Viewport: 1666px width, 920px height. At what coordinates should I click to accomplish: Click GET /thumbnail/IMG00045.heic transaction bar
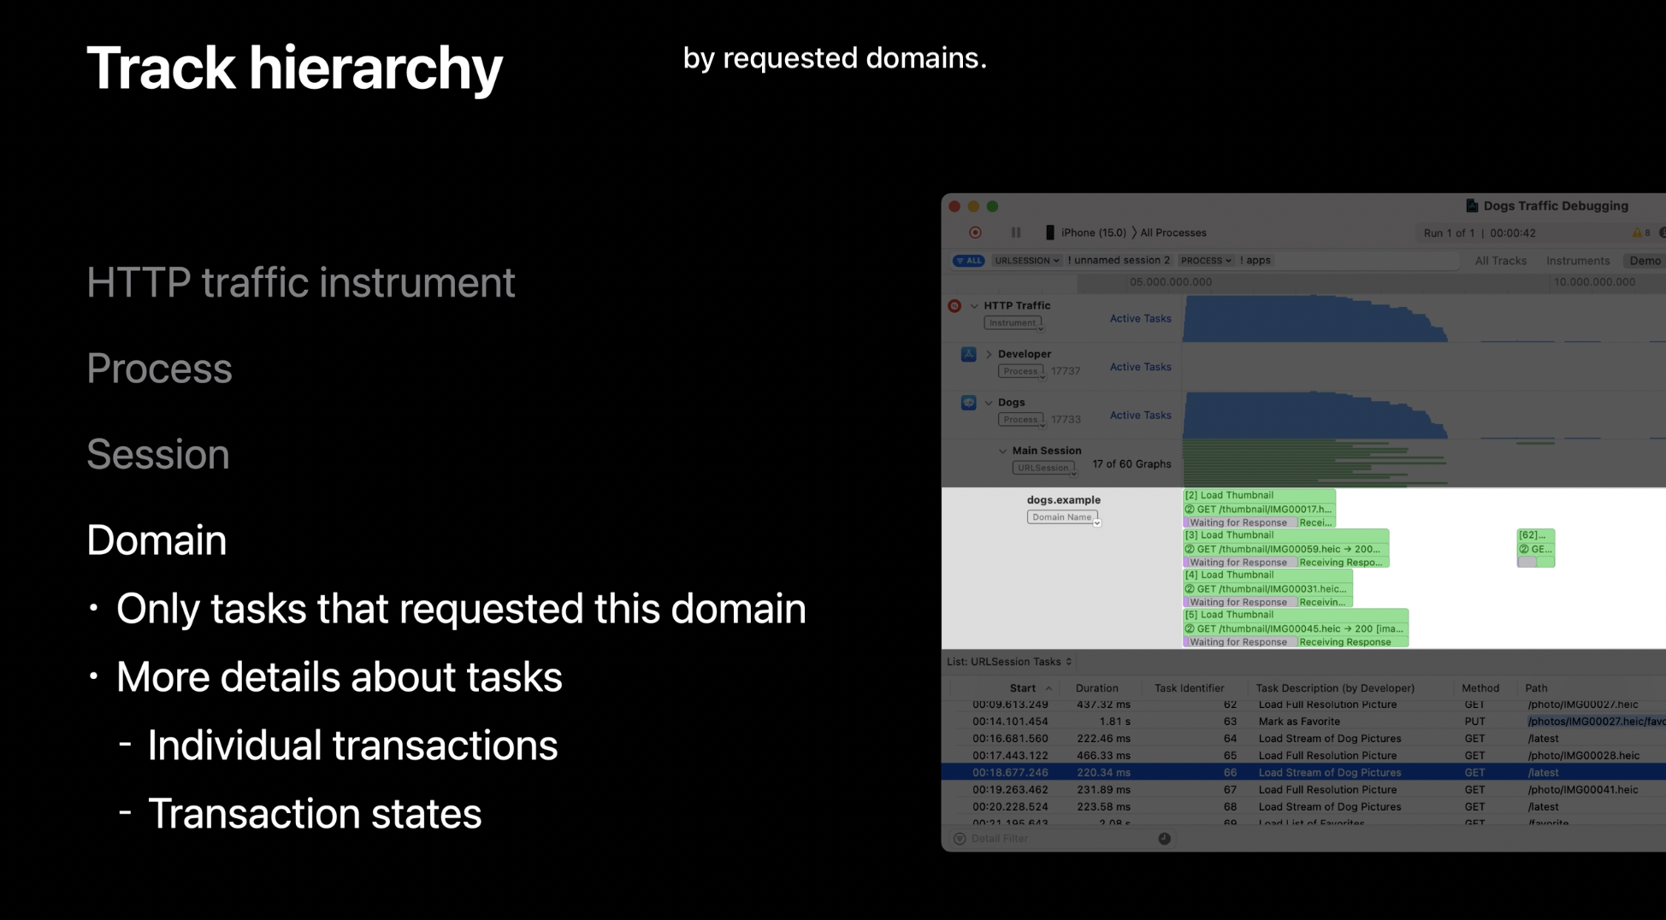[x=1295, y=628]
